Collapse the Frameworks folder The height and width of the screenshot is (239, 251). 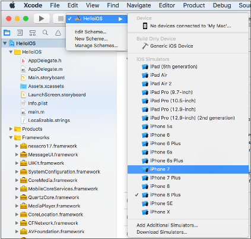click(11, 137)
